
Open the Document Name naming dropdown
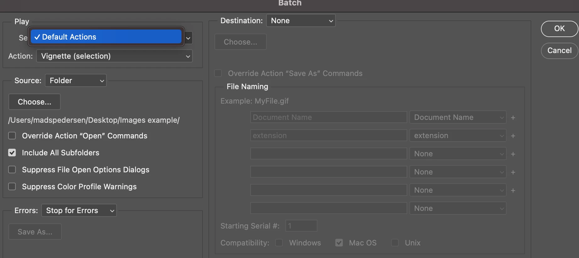pyautogui.click(x=458, y=117)
